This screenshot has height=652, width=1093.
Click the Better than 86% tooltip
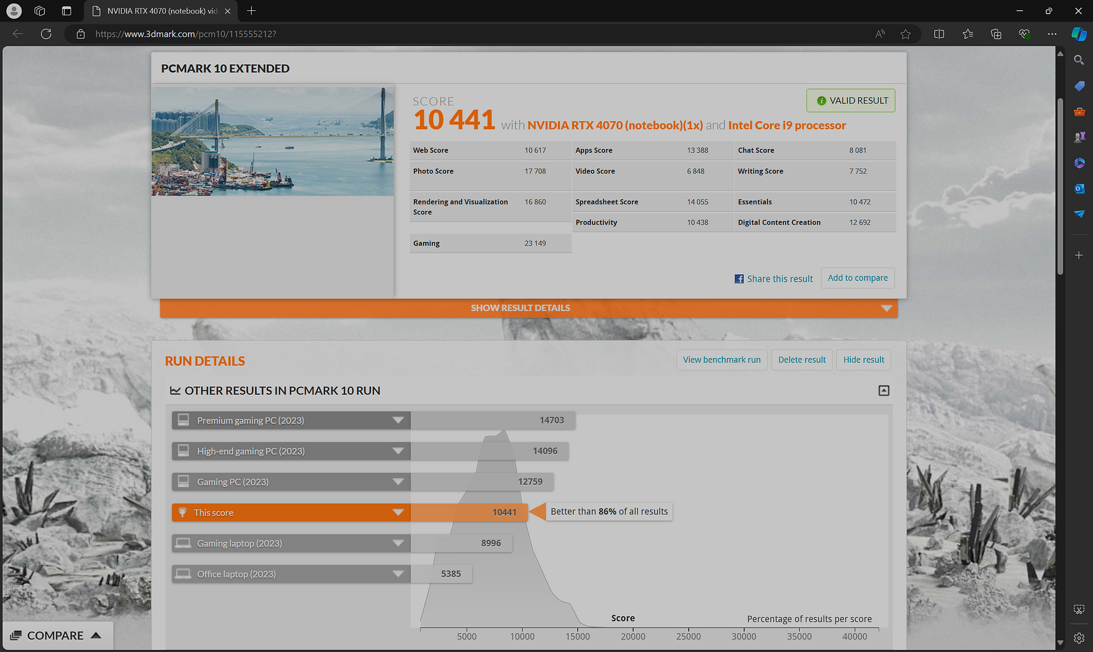(x=609, y=511)
